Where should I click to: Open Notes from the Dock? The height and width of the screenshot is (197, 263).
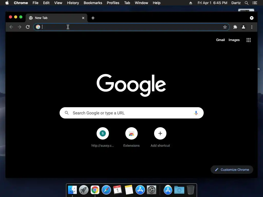pyautogui.click(x=129, y=190)
